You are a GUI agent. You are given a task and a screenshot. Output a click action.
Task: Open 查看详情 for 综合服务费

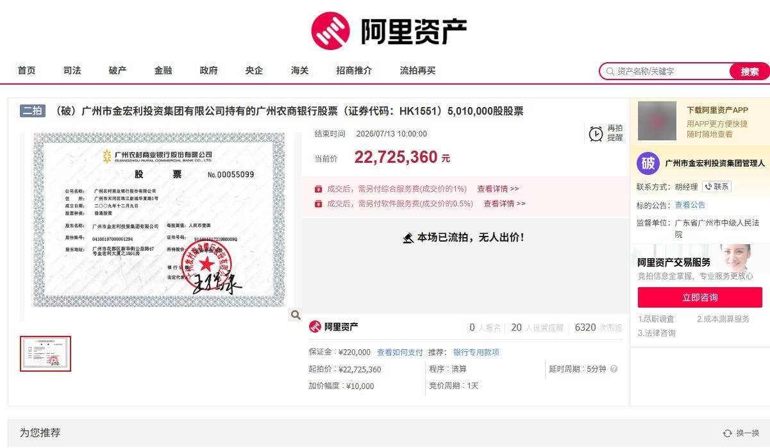coord(498,189)
